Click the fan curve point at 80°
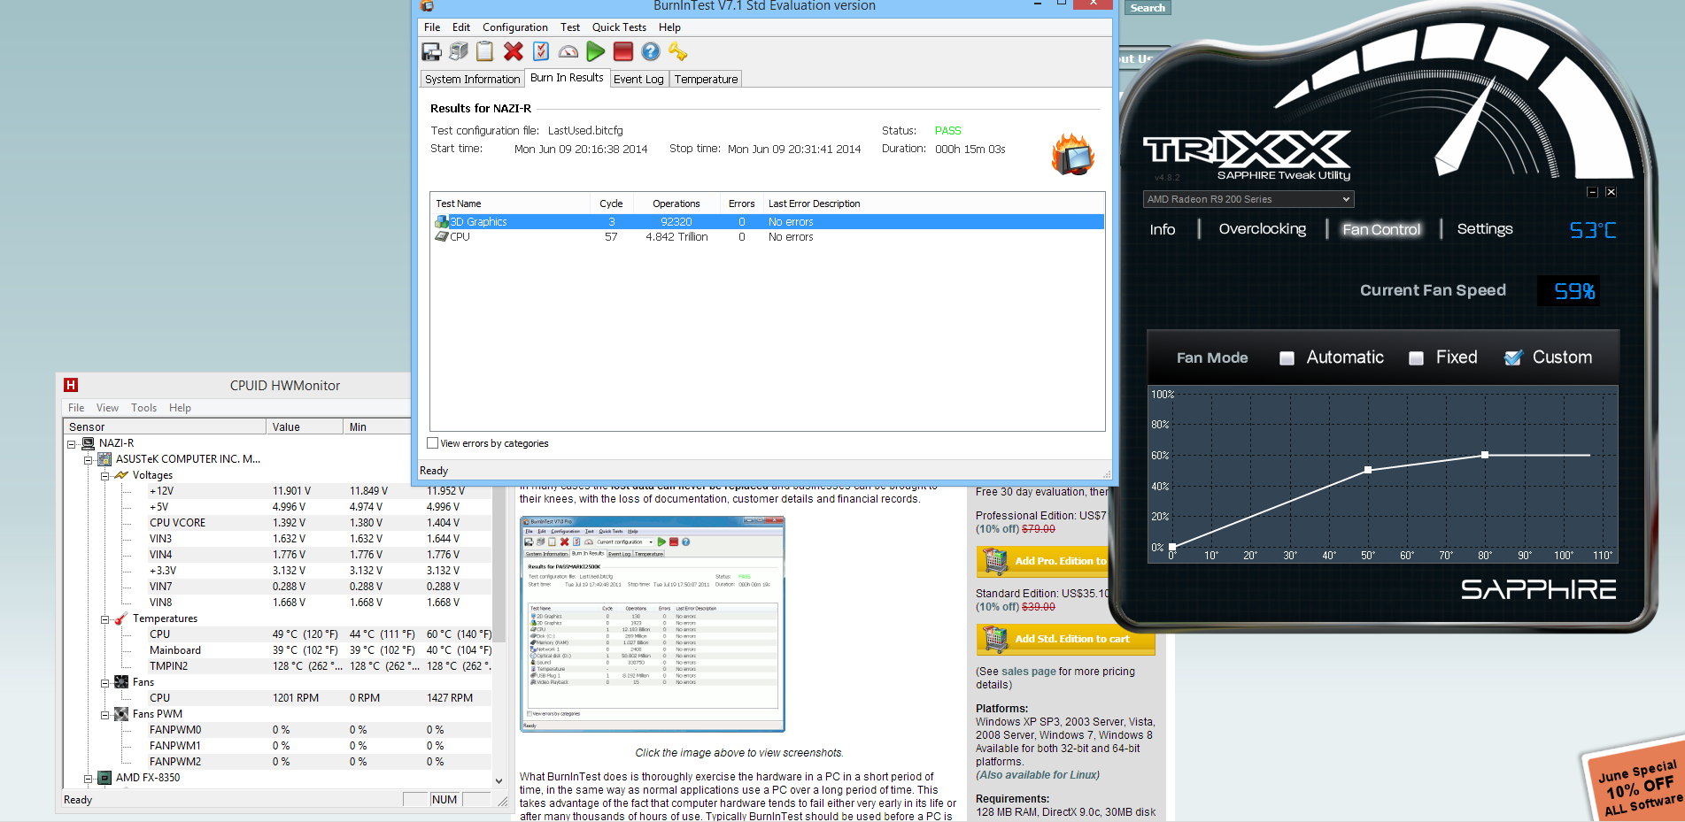 1485,455
